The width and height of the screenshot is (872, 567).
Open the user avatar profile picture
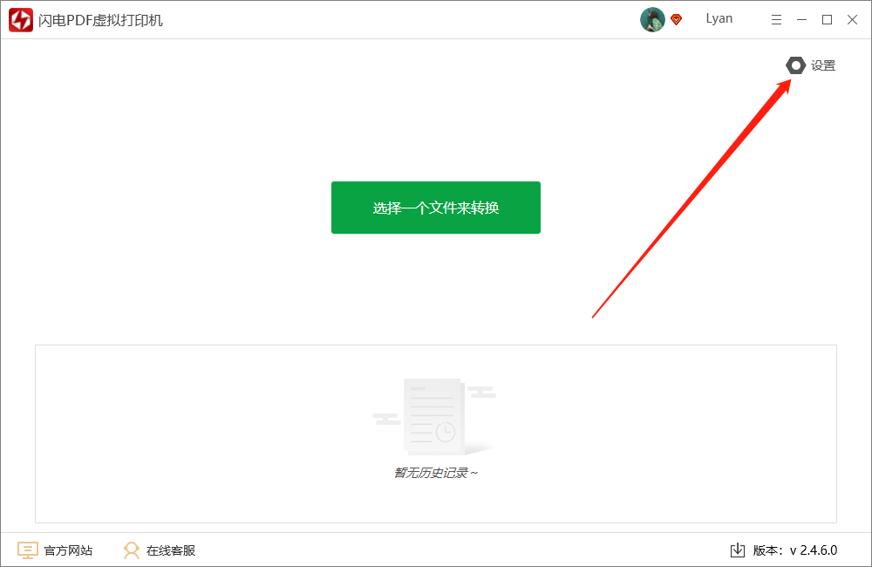[652, 19]
